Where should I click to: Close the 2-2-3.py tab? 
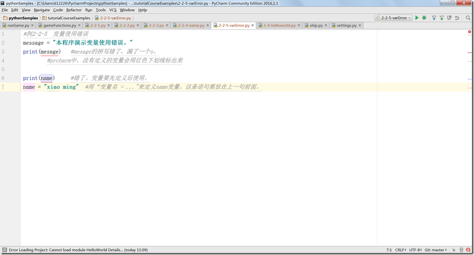pos(167,25)
